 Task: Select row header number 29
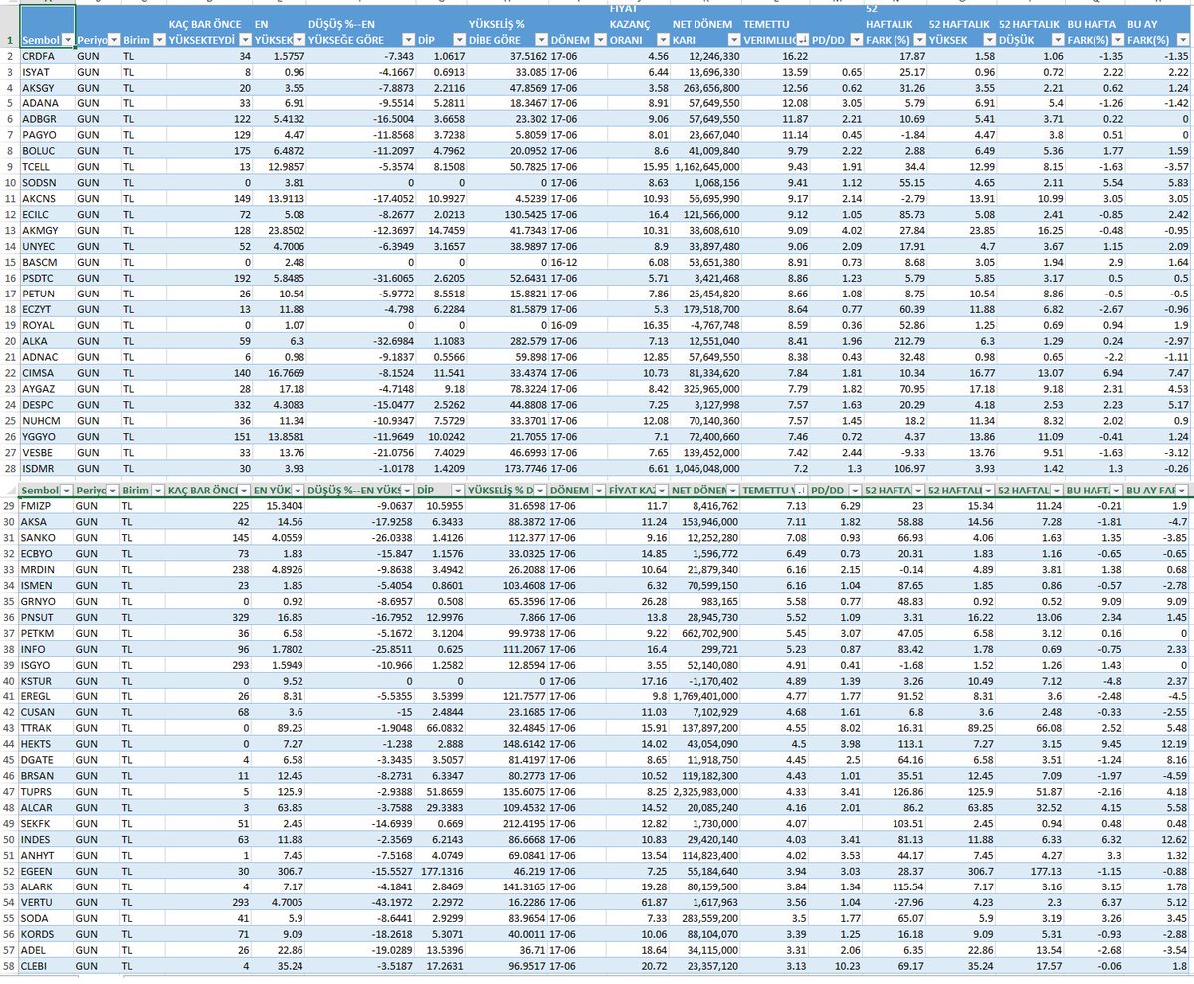pos(8,505)
